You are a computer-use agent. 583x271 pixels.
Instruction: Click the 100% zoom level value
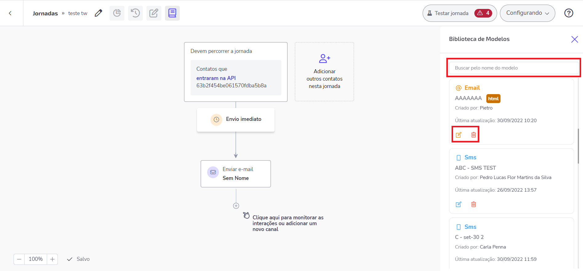point(36,259)
